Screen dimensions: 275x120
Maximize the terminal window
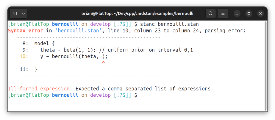tap(249, 13)
